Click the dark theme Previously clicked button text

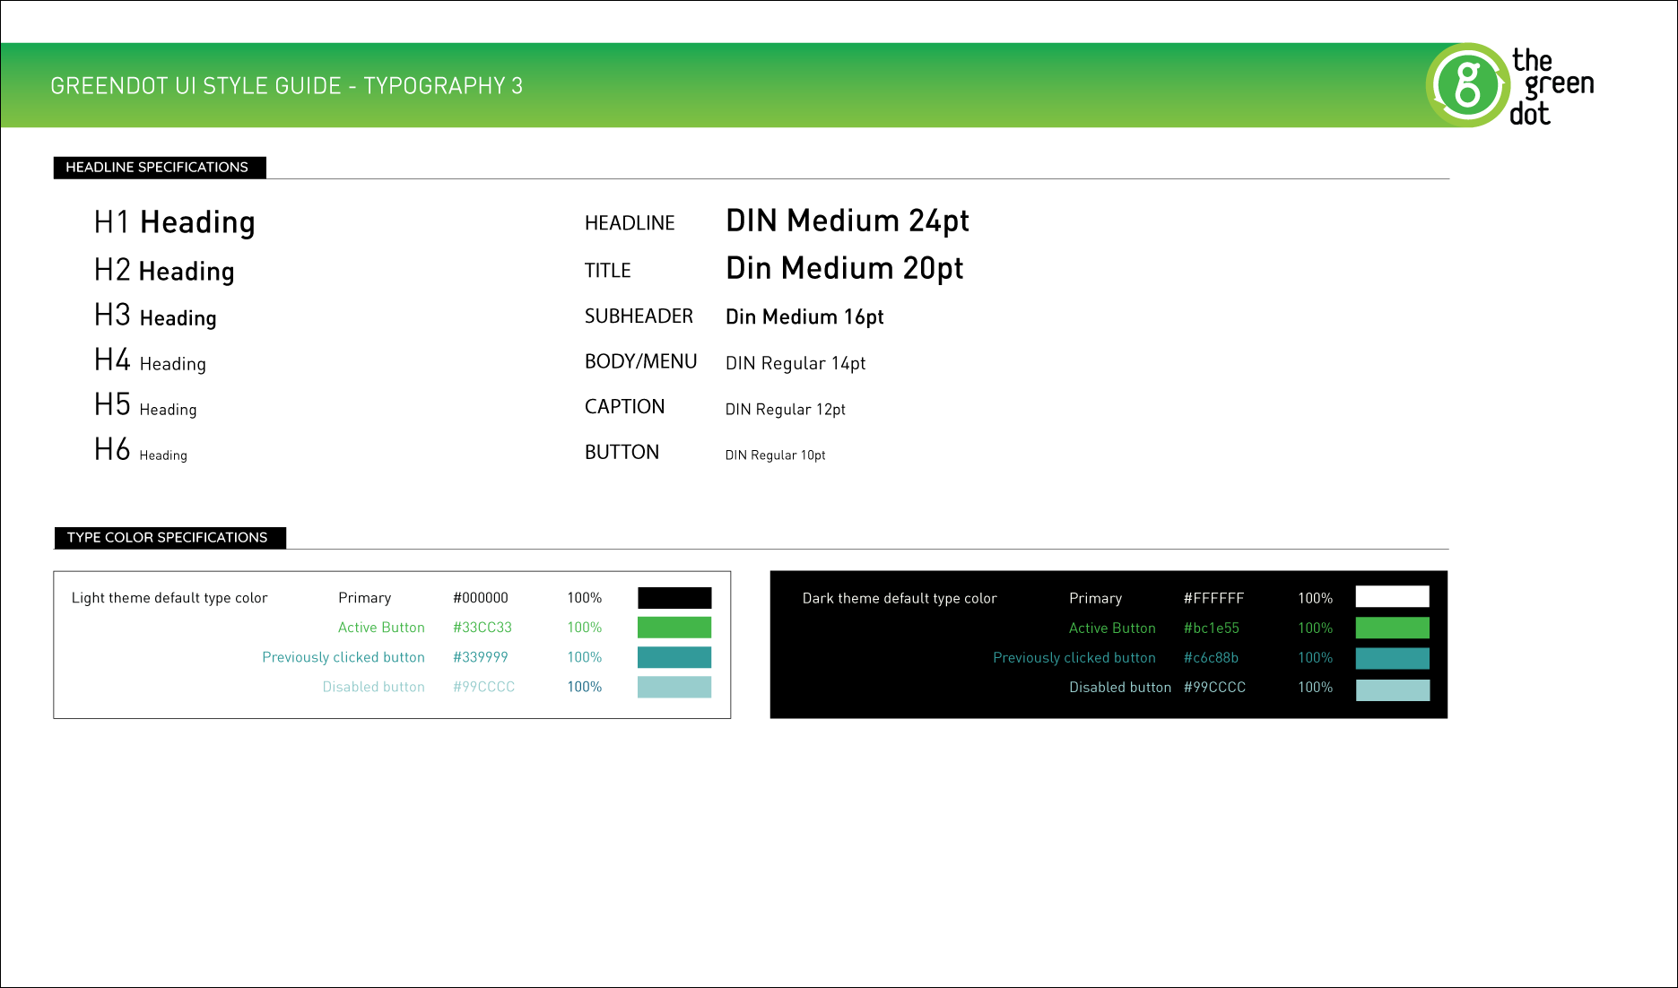tap(1074, 658)
